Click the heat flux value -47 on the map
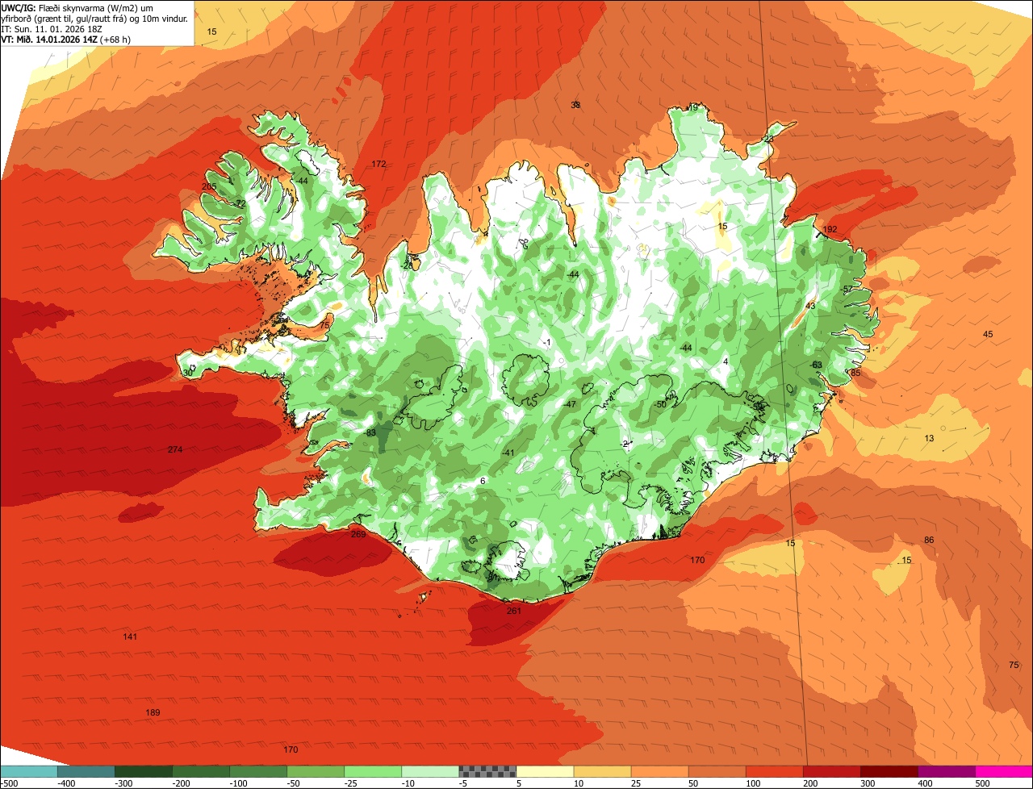The image size is (1033, 789). pos(570,404)
